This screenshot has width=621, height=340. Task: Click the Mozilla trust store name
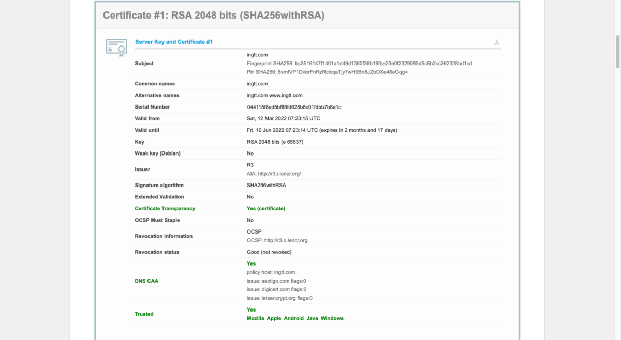point(256,318)
